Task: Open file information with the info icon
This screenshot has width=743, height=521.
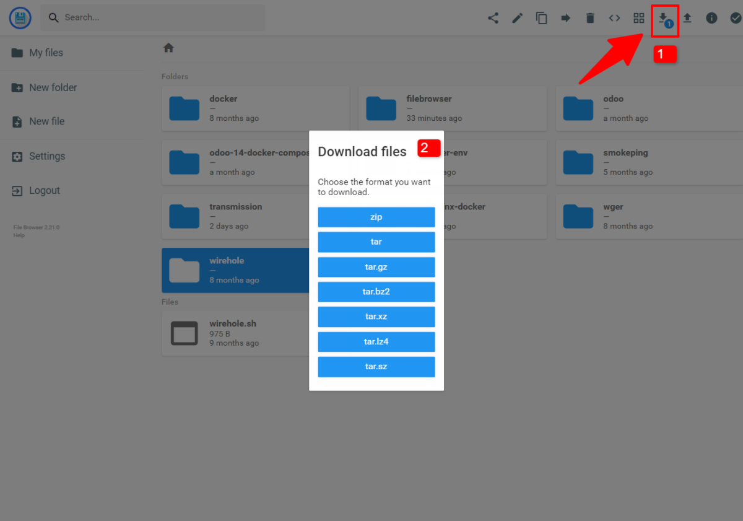Action: coord(711,17)
